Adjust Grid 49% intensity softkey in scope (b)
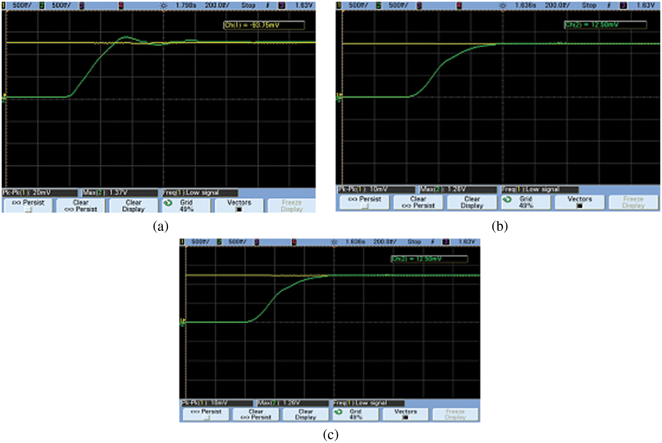 point(526,202)
